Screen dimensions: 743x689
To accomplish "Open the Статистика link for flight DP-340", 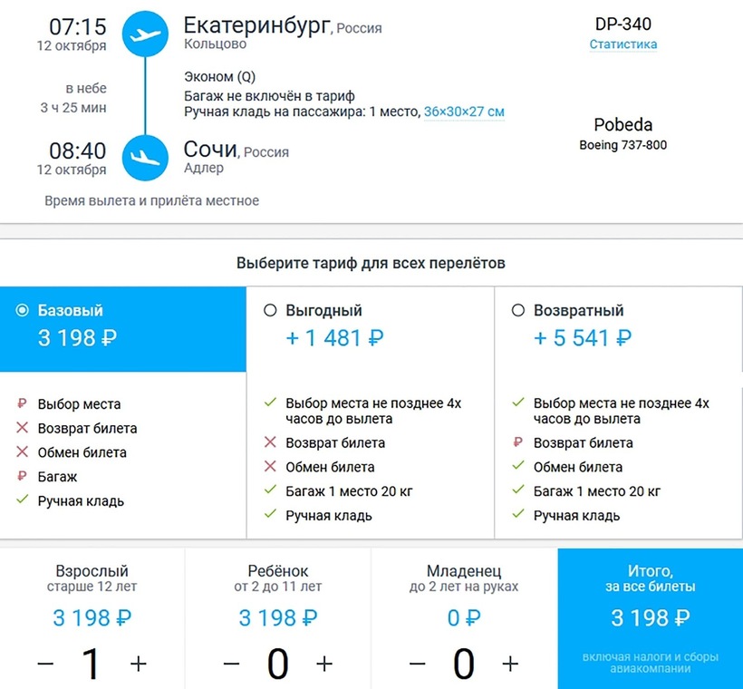I will click(x=623, y=44).
